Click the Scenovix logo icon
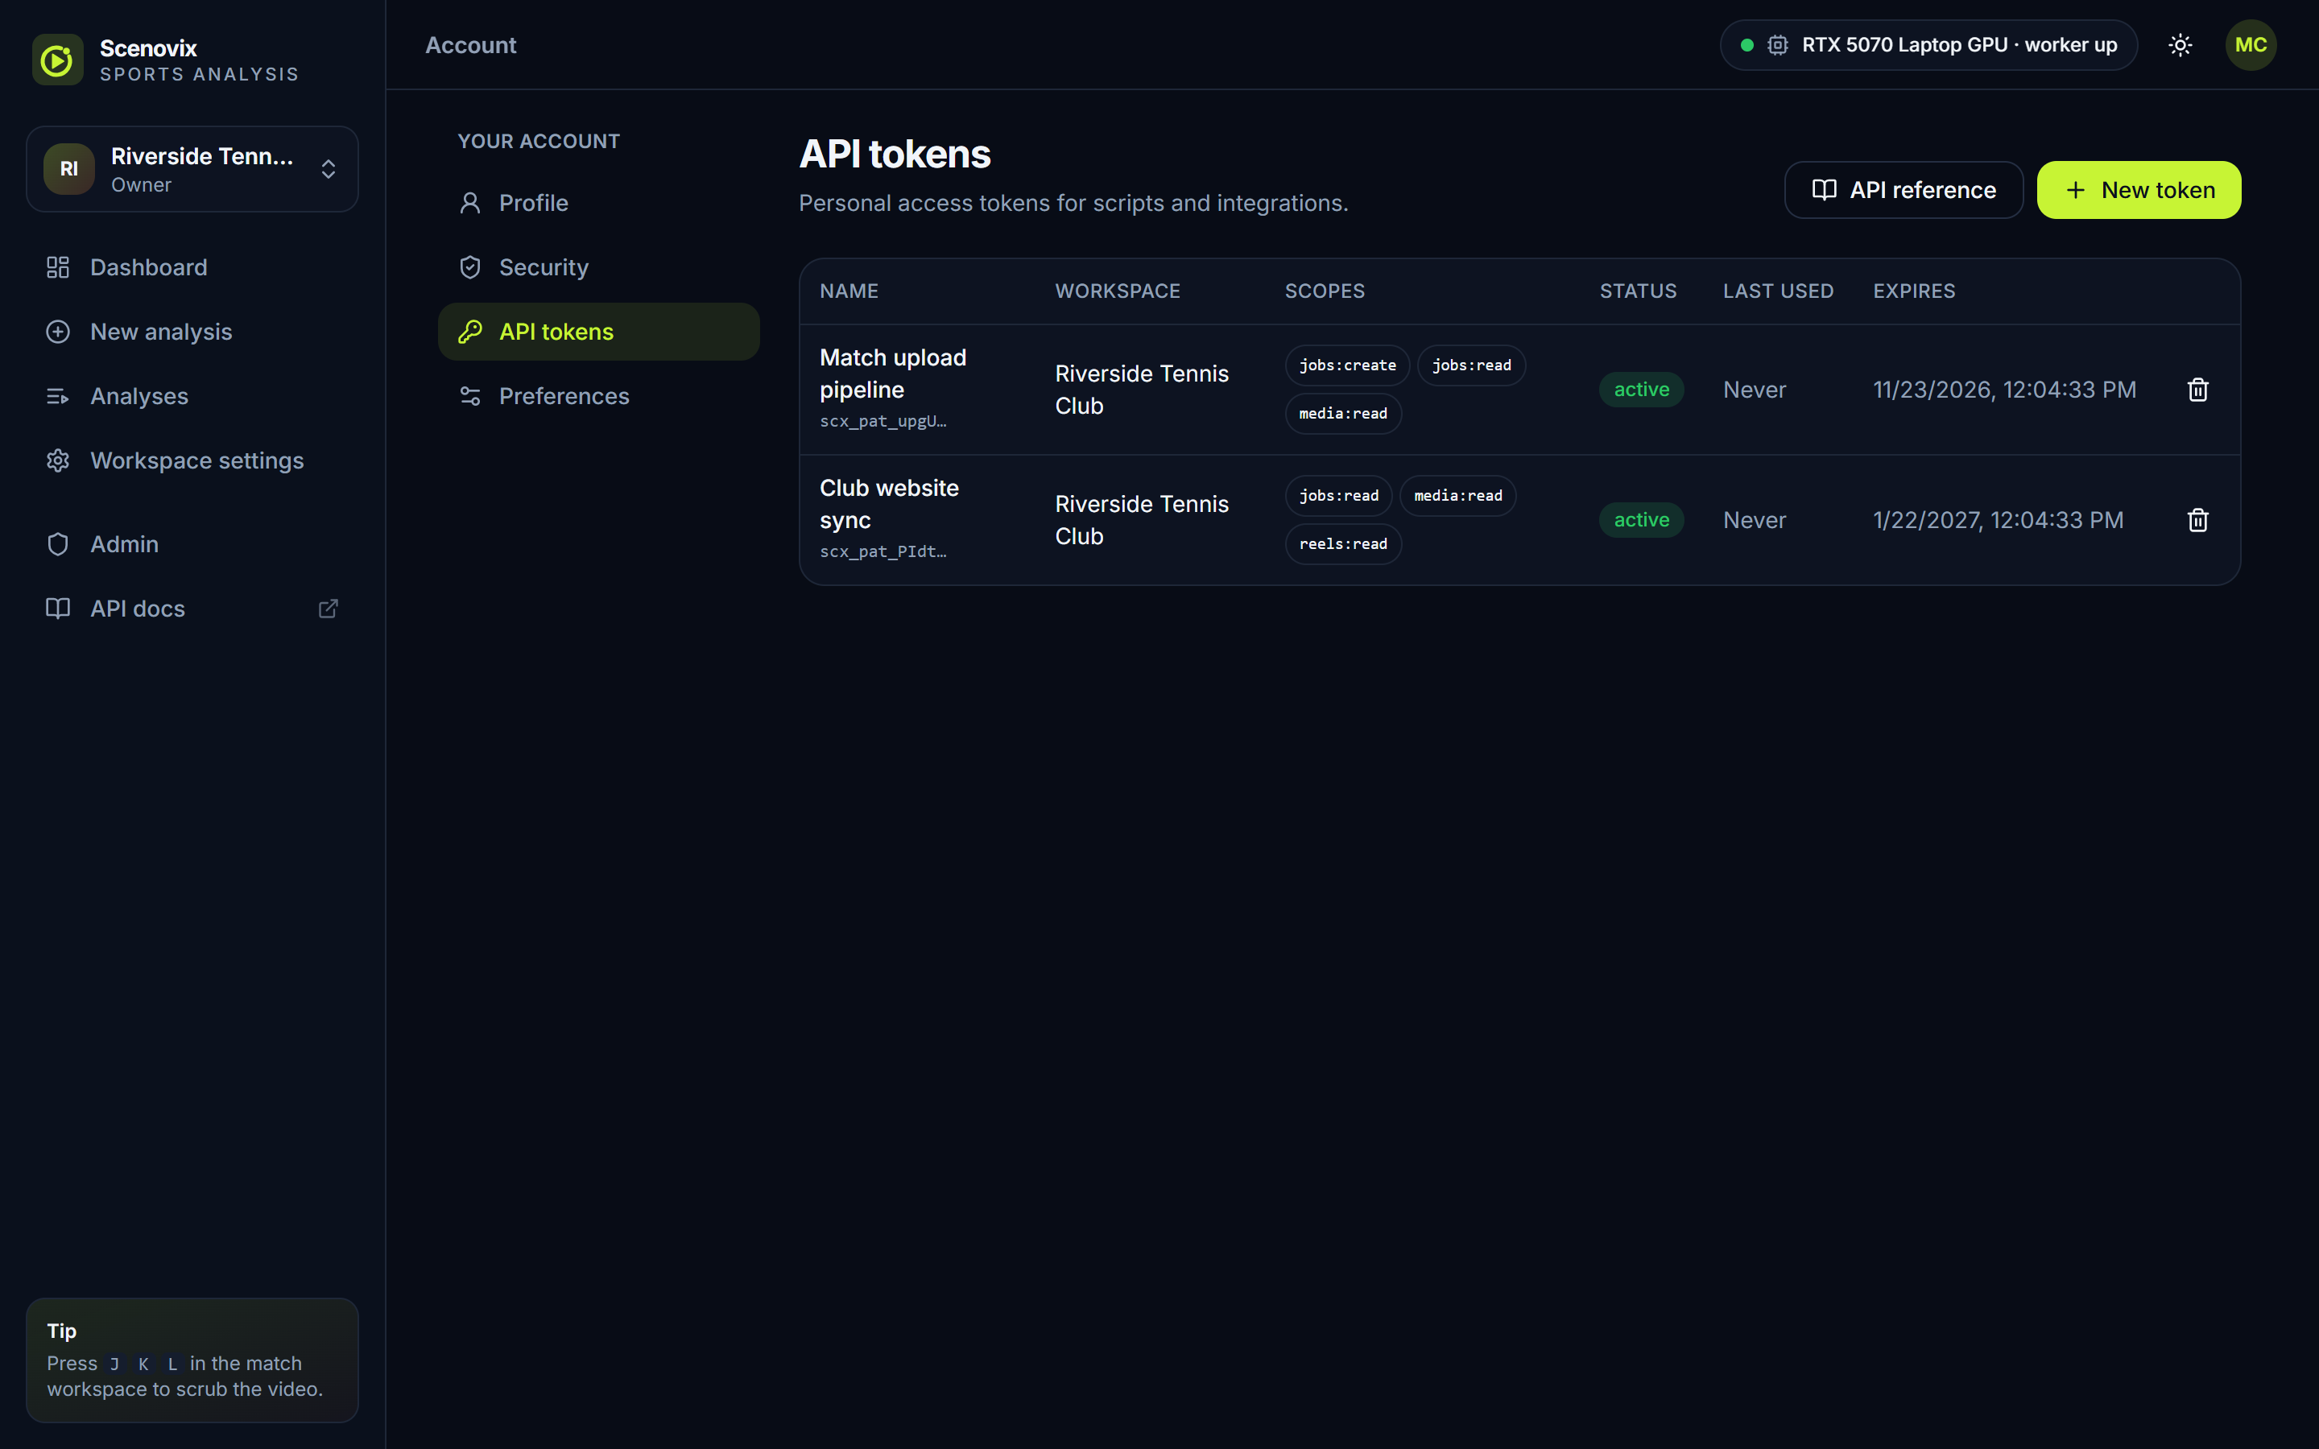 click(57, 60)
